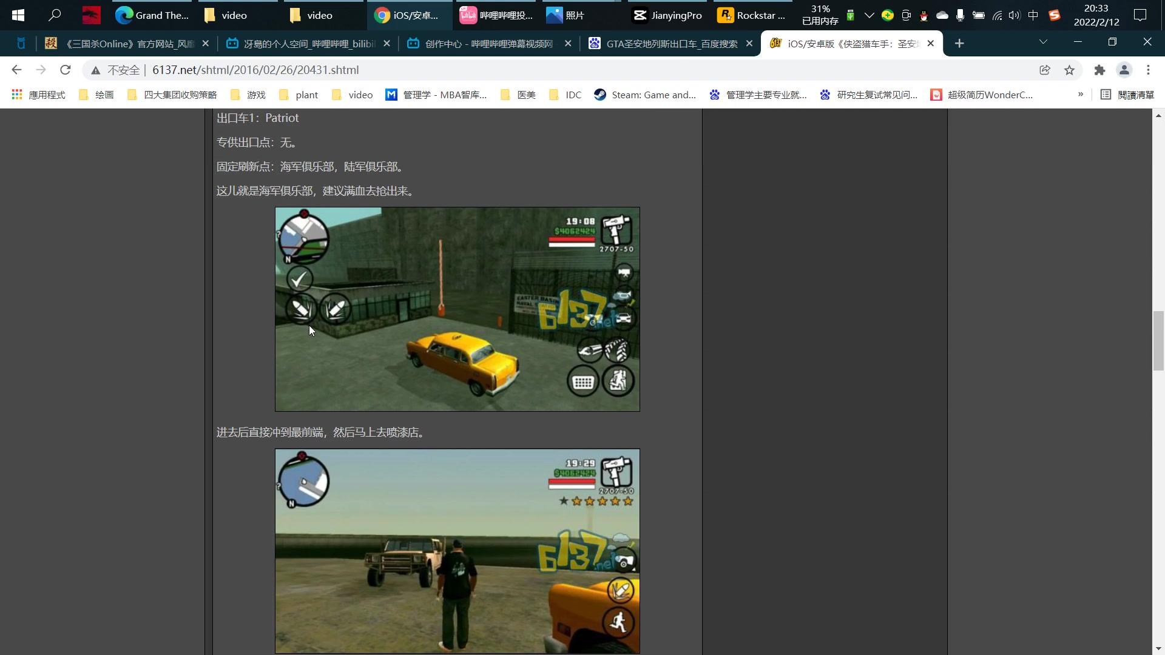1165x655 pixels.
Task: Open the 哔哩哔哩投 taskbar app
Action: pyautogui.click(x=496, y=15)
